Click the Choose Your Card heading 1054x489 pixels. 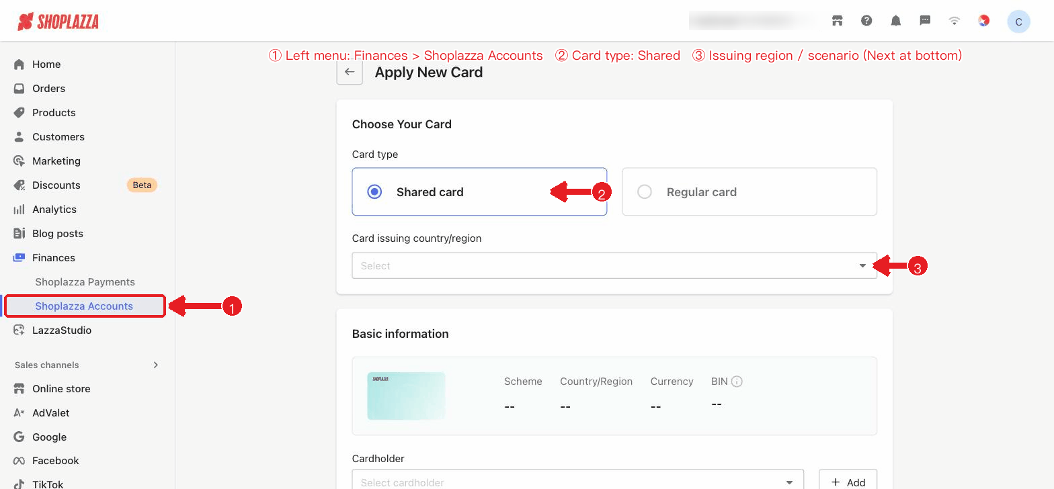[x=402, y=124]
